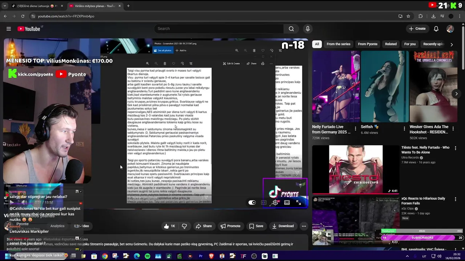
Task: Enter fullscreen video mode
Action: pos(299,203)
